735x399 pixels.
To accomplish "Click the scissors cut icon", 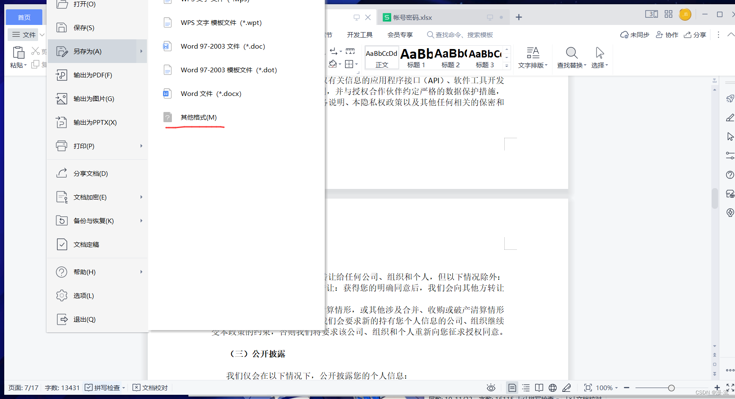I will [36, 51].
